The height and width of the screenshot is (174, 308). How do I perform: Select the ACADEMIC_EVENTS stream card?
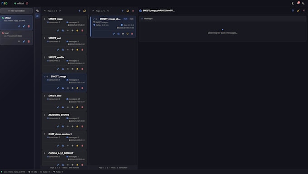pyautogui.click(x=64, y=121)
